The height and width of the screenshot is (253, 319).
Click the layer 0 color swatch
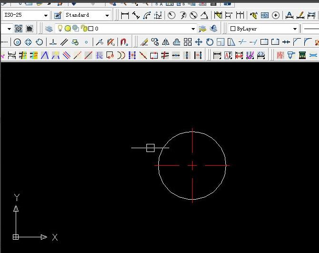pyautogui.click(x=90, y=29)
